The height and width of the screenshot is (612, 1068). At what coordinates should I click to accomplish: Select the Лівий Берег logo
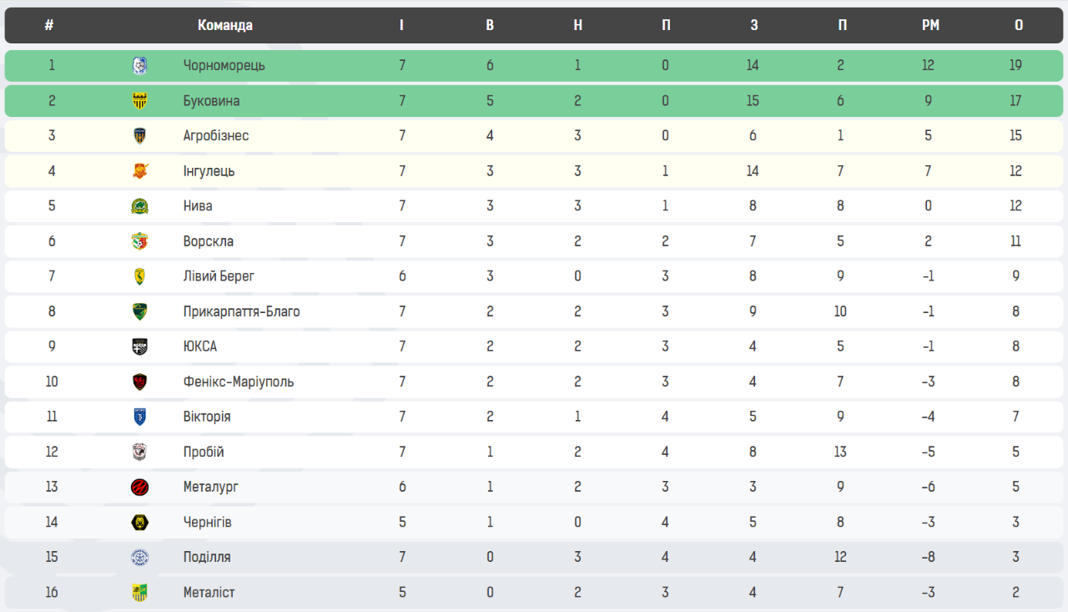click(x=140, y=276)
